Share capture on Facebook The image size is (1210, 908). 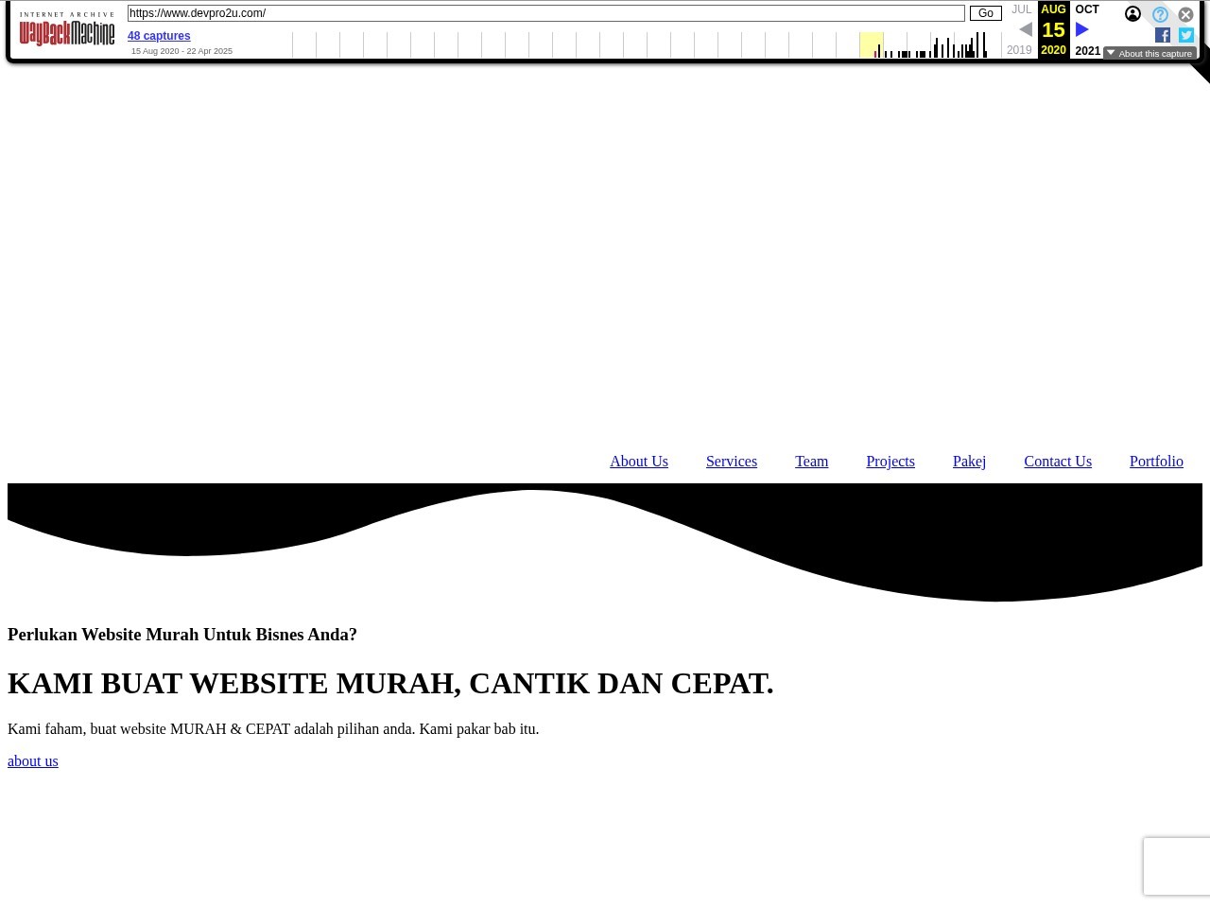[x=1163, y=35]
